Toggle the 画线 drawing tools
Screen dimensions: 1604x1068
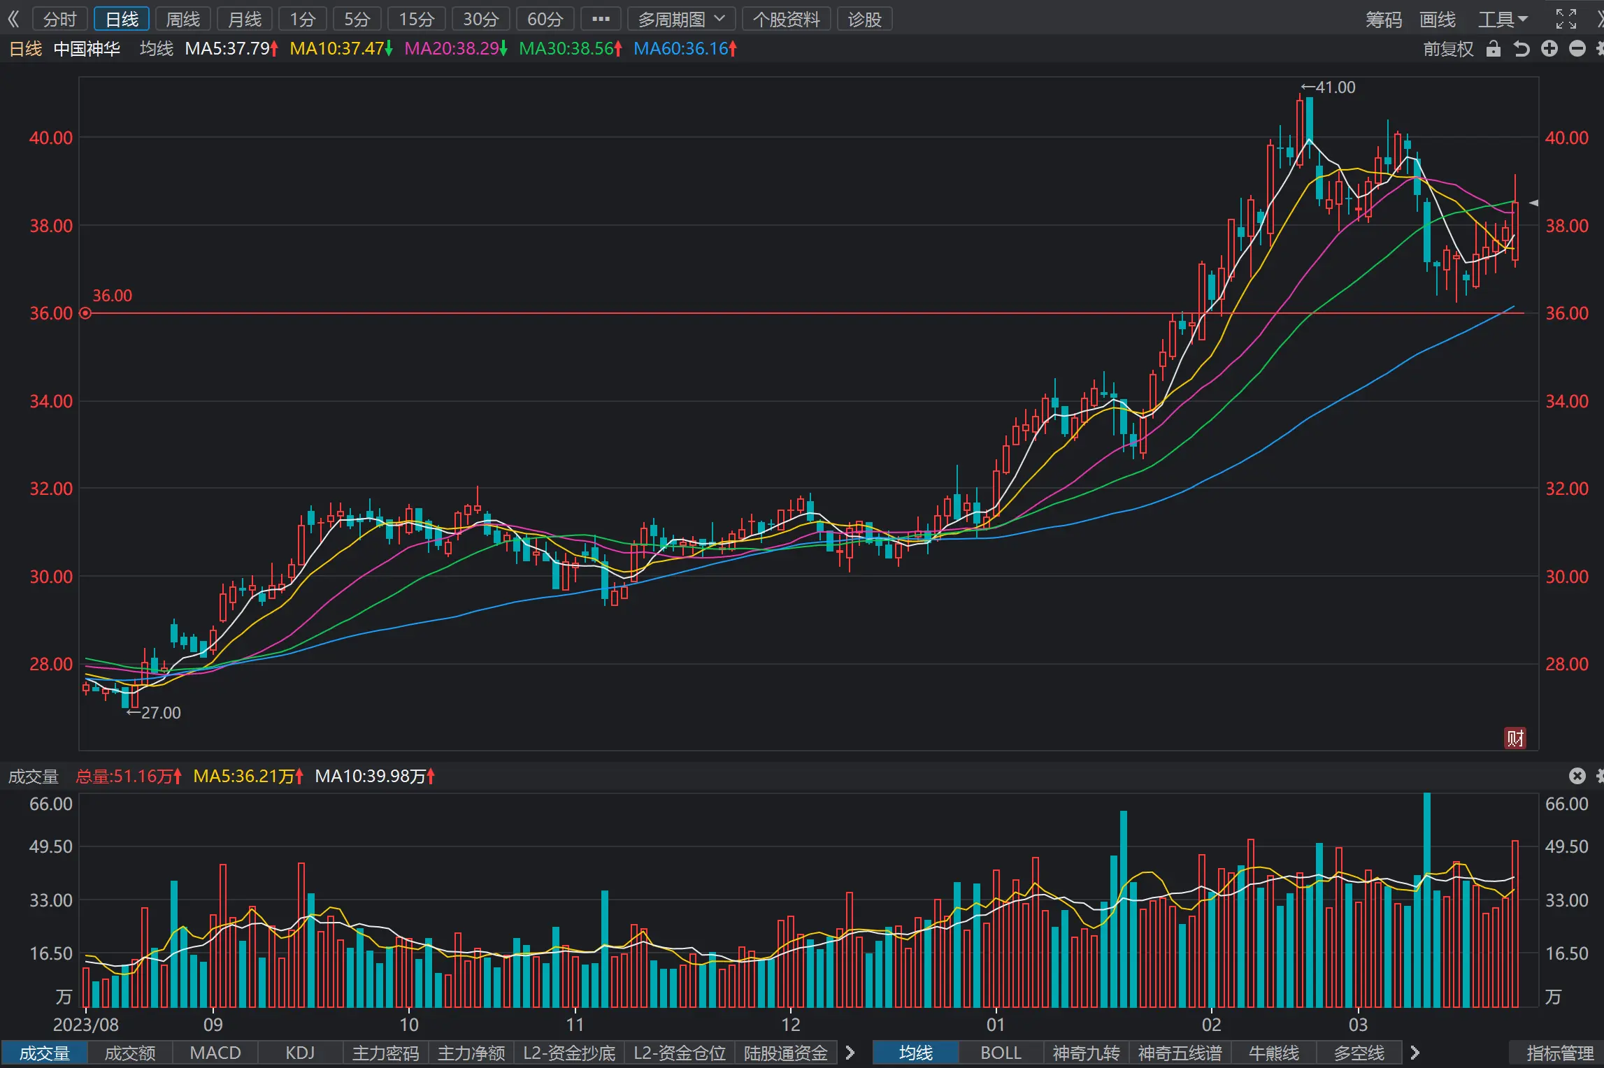click(1437, 20)
